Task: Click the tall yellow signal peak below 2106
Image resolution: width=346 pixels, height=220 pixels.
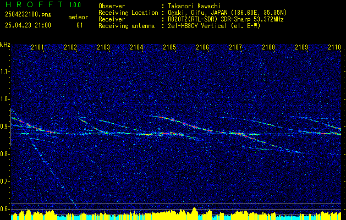Action: pos(194,213)
